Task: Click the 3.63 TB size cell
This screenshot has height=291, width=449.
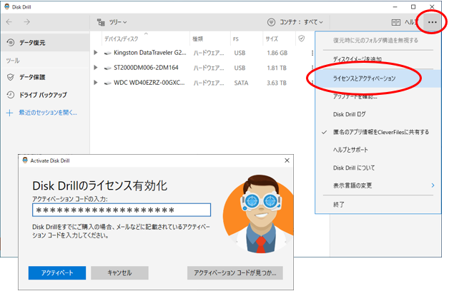Action: pos(276,83)
